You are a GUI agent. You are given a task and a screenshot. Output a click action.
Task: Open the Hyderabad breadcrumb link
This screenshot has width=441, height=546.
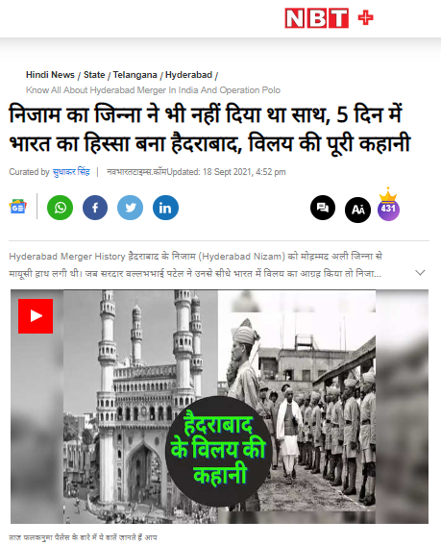(x=188, y=75)
